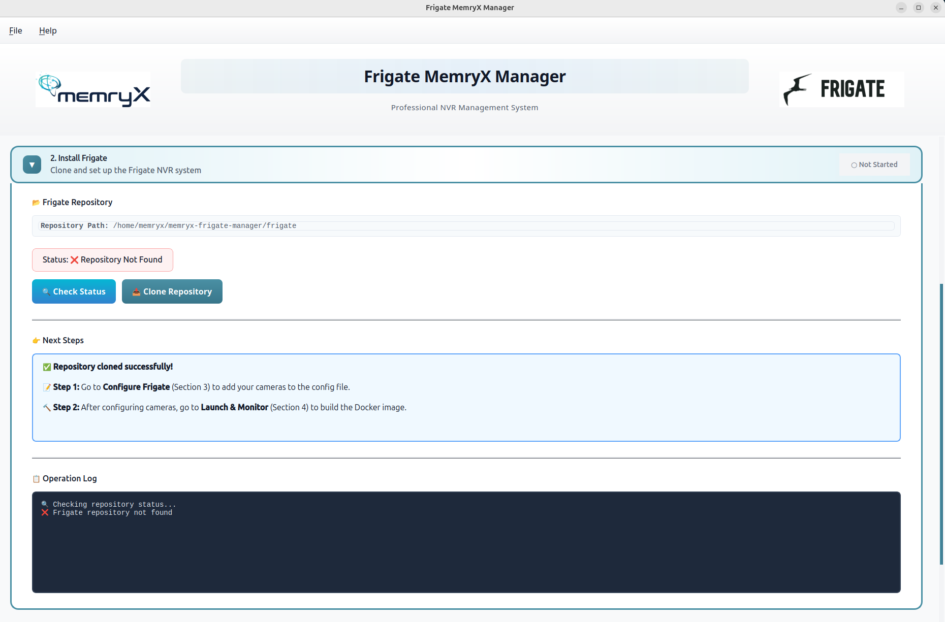This screenshot has width=945, height=622.
Task: Click the Repository Path field
Action: pyautogui.click(x=466, y=226)
